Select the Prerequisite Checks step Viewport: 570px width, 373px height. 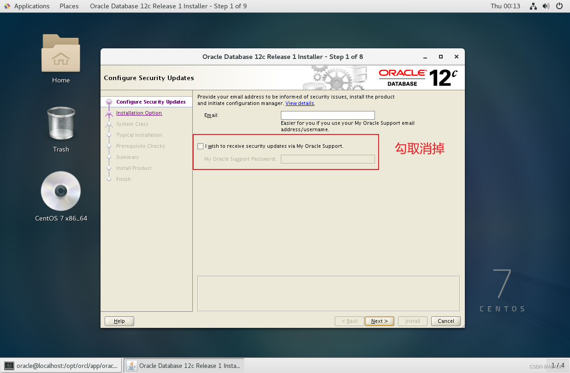click(141, 146)
